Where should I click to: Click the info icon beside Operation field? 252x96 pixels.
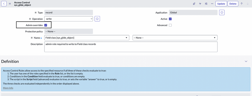pos(97,19)
